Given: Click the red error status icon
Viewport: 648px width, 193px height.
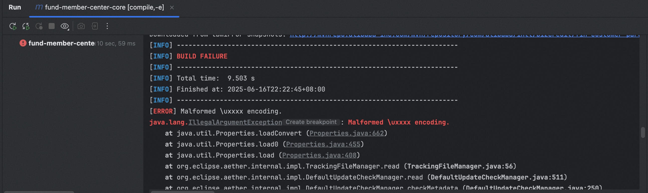Looking at the screenshot, I should click(x=23, y=43).
